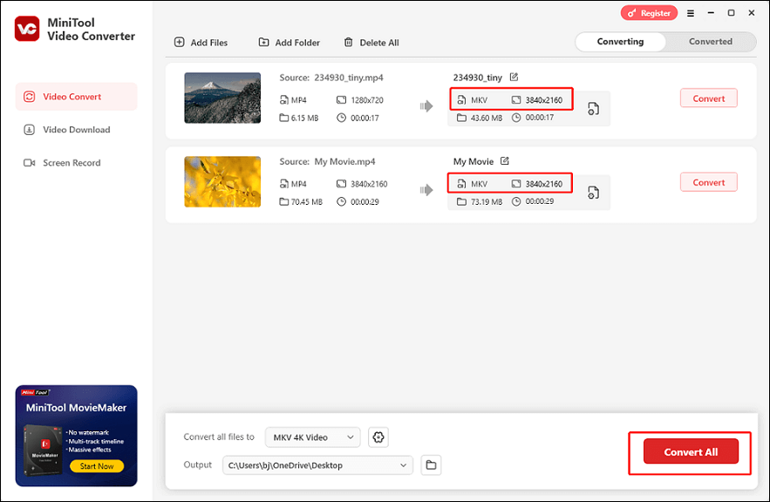Click MKV output format of 234930_tiny
Viewport: 770px width, 502px height.
[x=473, y=100]
